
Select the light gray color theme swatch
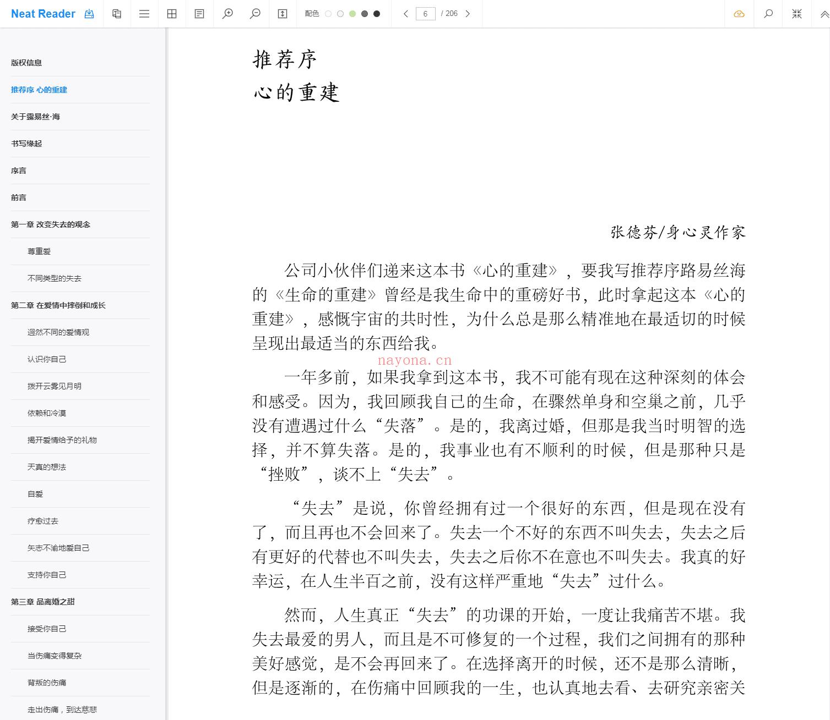(340, 14)
